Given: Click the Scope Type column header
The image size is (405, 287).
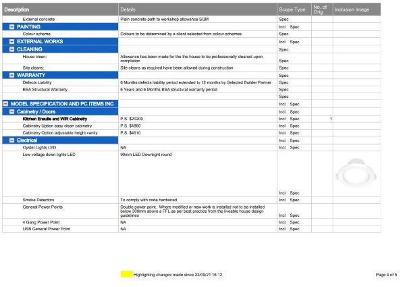Looking at the screenshot, I should coord(294,9).
